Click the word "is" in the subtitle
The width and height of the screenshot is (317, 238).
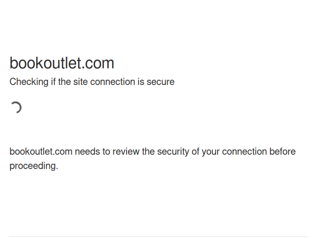pyautogui.click(x=140, y=82)
